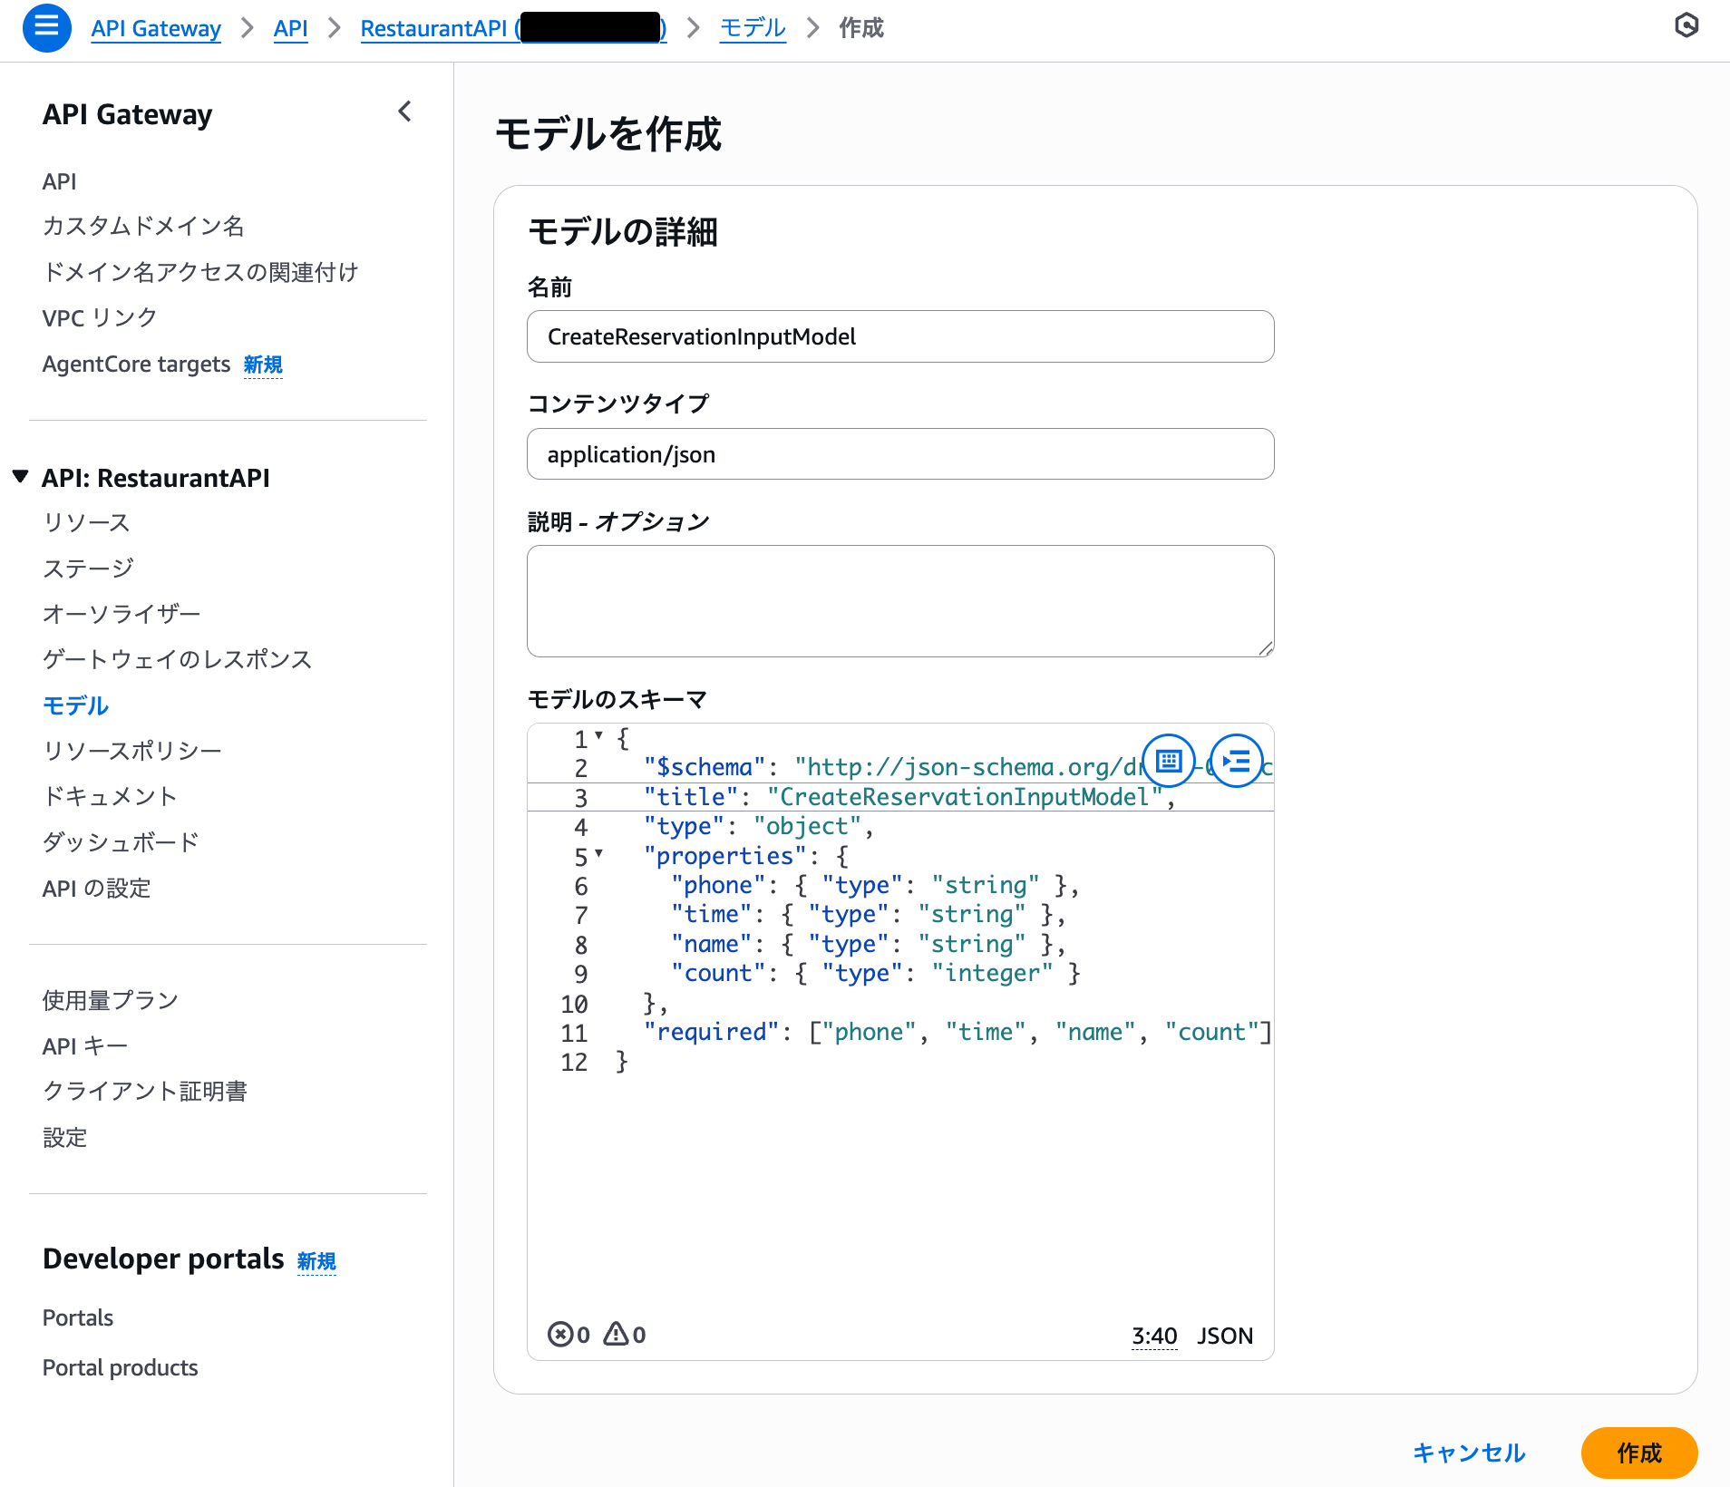Screen dimensions: 1730x1487
Task: Click the feedback icon in the top-right corner
Action: point(1686,26)
